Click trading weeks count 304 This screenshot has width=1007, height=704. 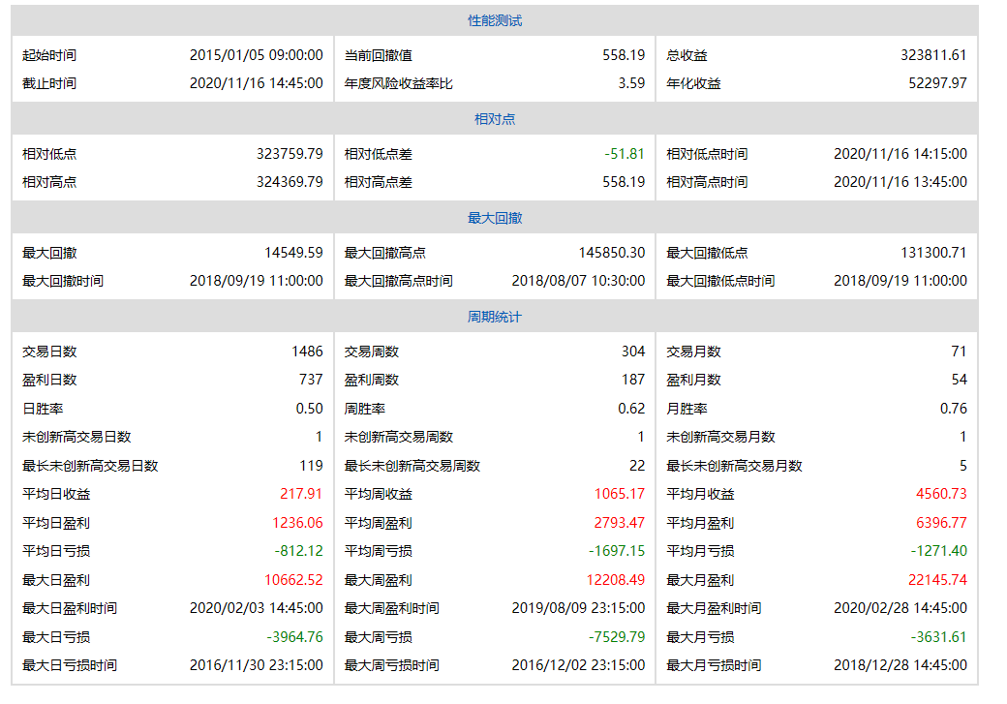(632, 352)
